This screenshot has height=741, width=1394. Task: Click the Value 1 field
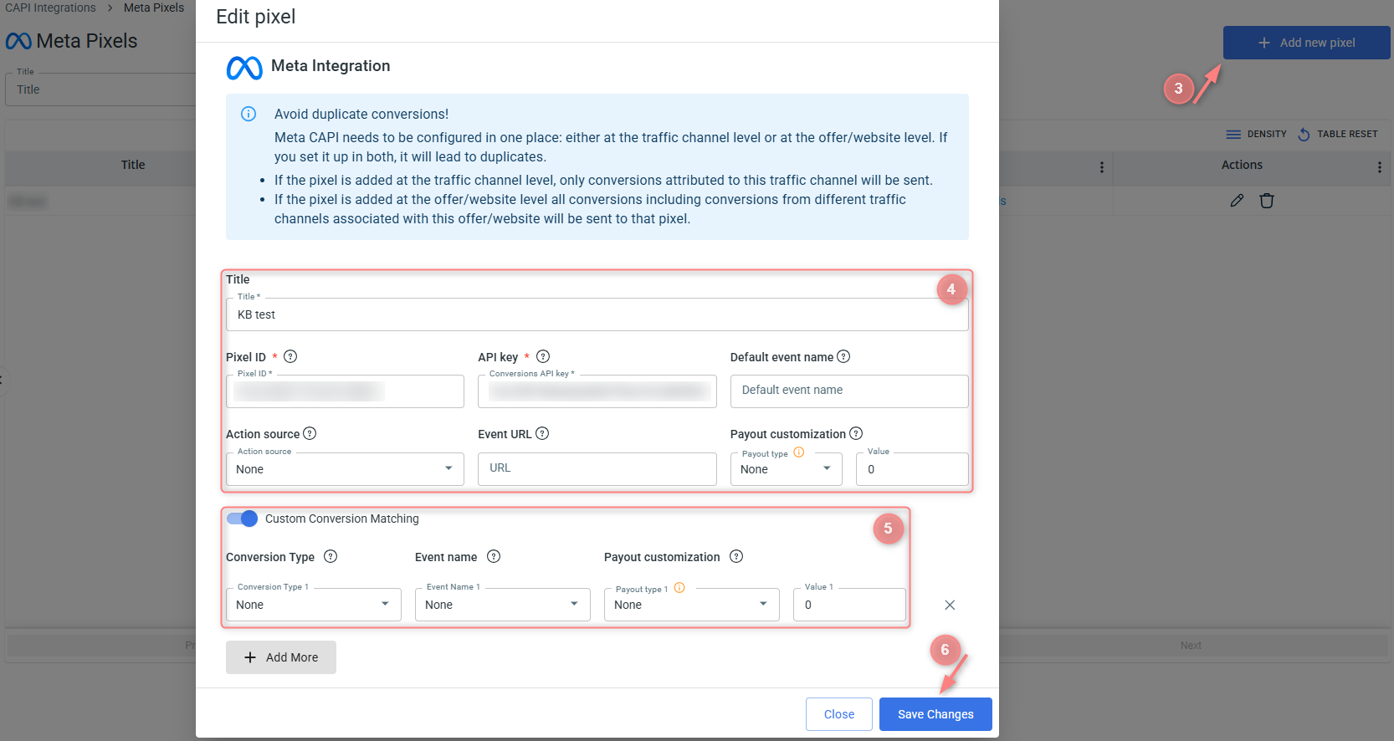tap(849, 605)
